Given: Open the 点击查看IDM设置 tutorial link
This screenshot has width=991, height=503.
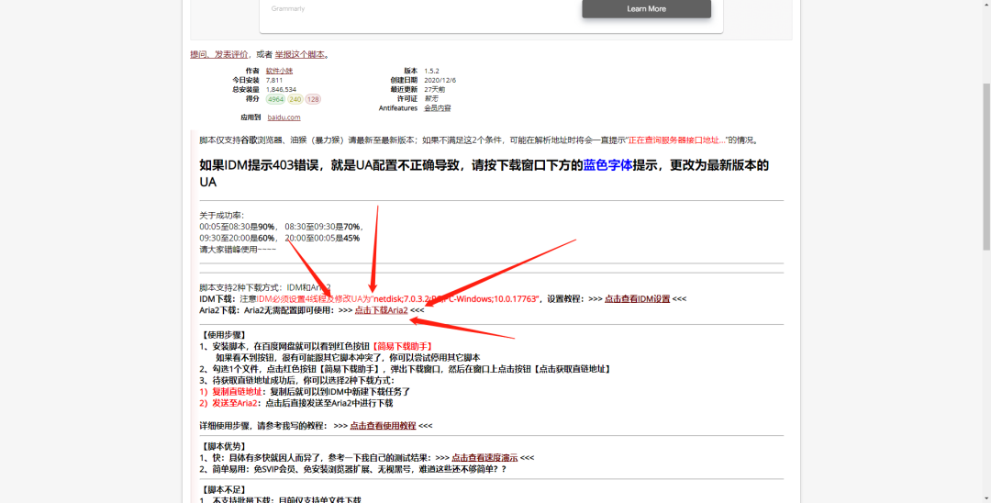Looking at the screenshot, I should pos(637,299).
